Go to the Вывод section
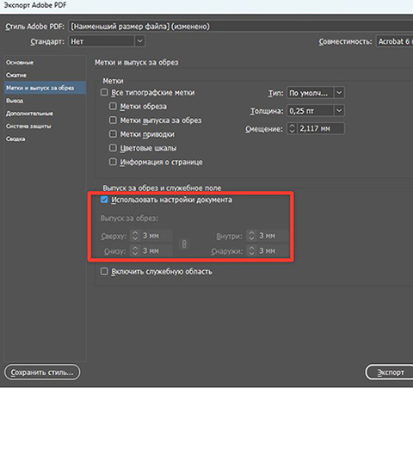The height and width of the screenshot is (456, 413). pyautogui.click(x=15, y=101)
